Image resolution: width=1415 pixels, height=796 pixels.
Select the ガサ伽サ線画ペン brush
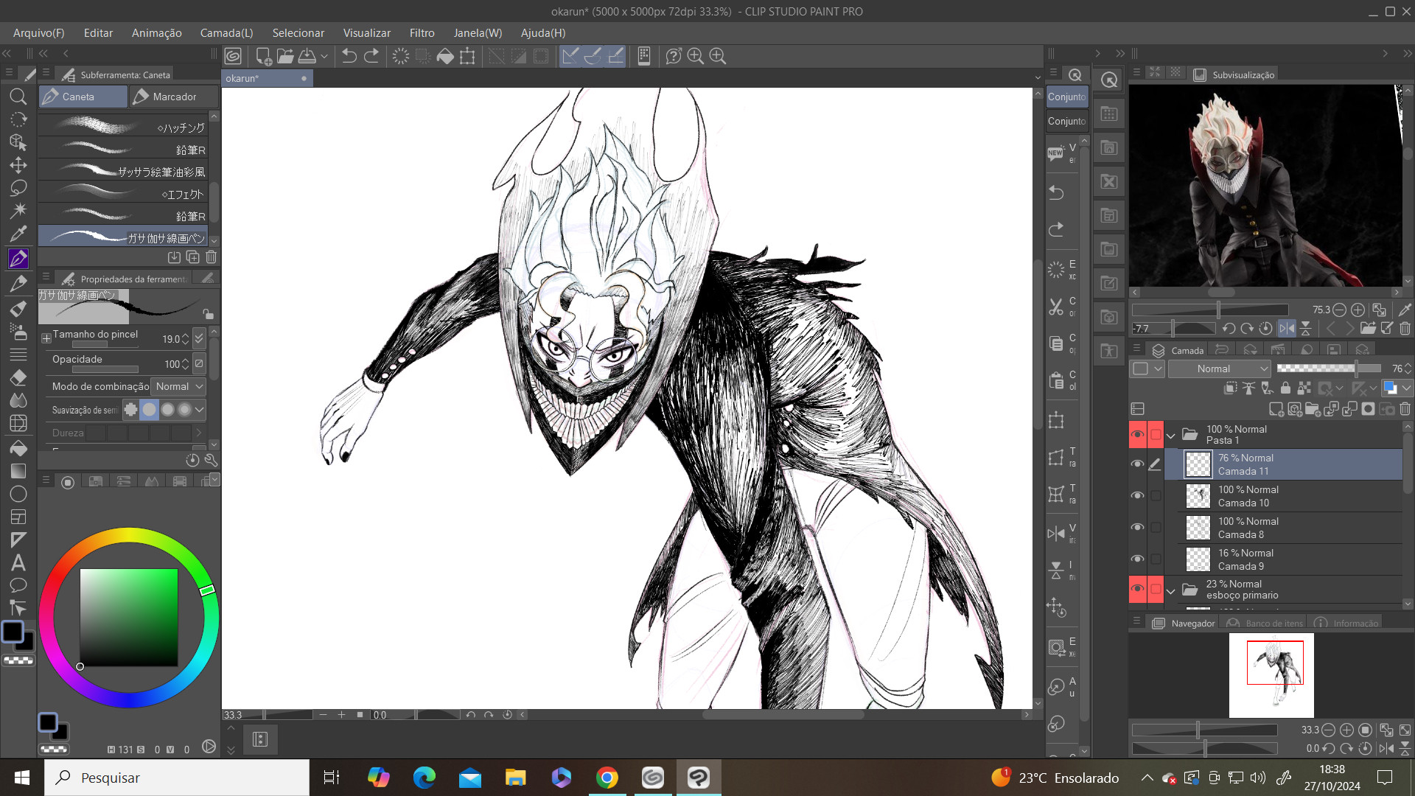click(123, 237)
